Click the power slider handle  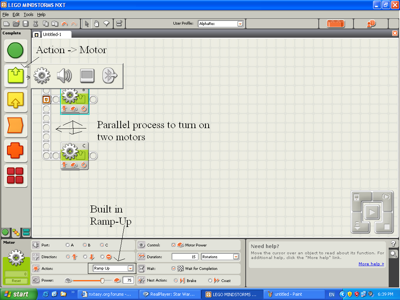tap(102, 280)
